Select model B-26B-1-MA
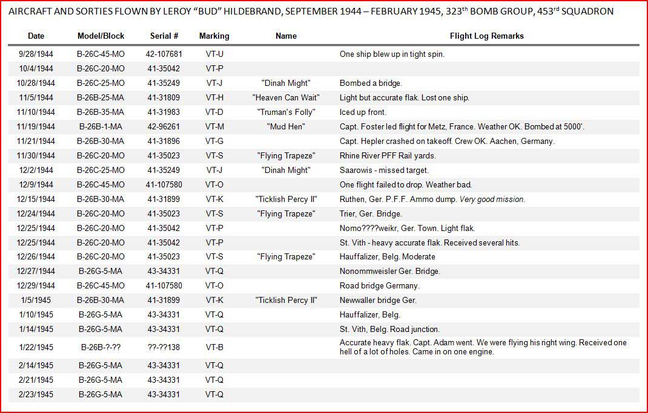648x413 pixels. point(101,126)
